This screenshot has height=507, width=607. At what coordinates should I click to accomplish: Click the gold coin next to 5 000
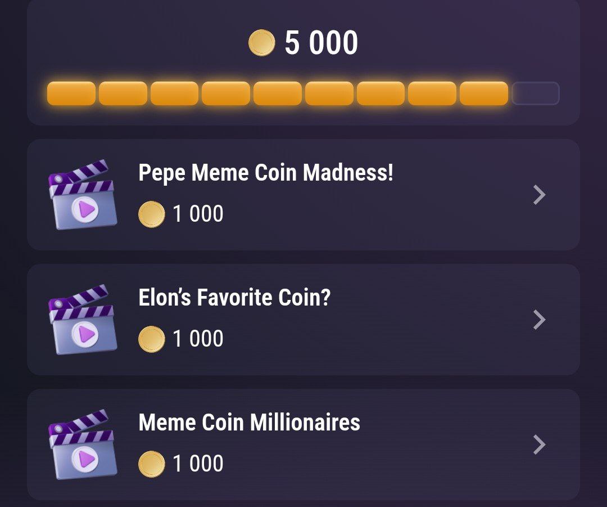(x=262, y=43)
